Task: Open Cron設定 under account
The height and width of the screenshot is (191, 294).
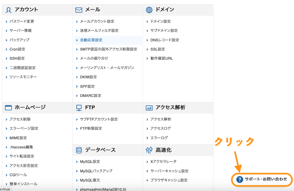Action: (17, 49)
